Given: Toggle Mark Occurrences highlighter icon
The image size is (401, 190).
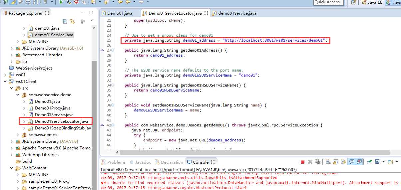Looking at the screenshot, I should click(x=13, y=2).
